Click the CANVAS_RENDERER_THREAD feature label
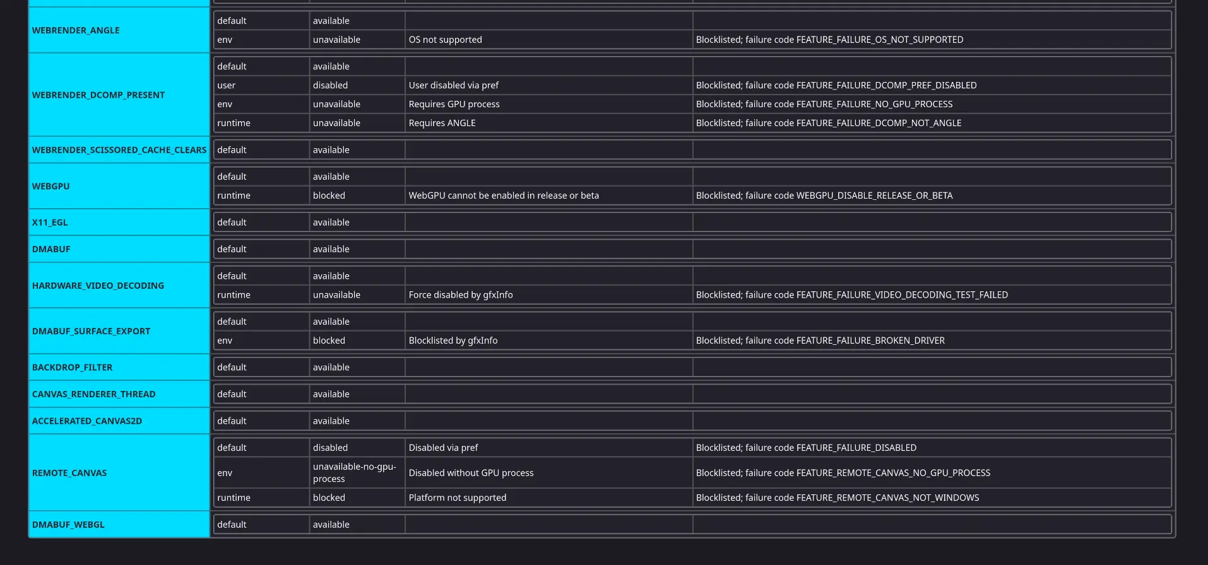Image resolution: width=1208 pixels, height=565 pixels. pos(93,394)
